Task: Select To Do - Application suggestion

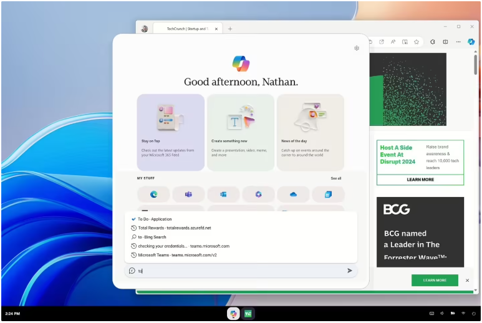Action: coord(241,219)
